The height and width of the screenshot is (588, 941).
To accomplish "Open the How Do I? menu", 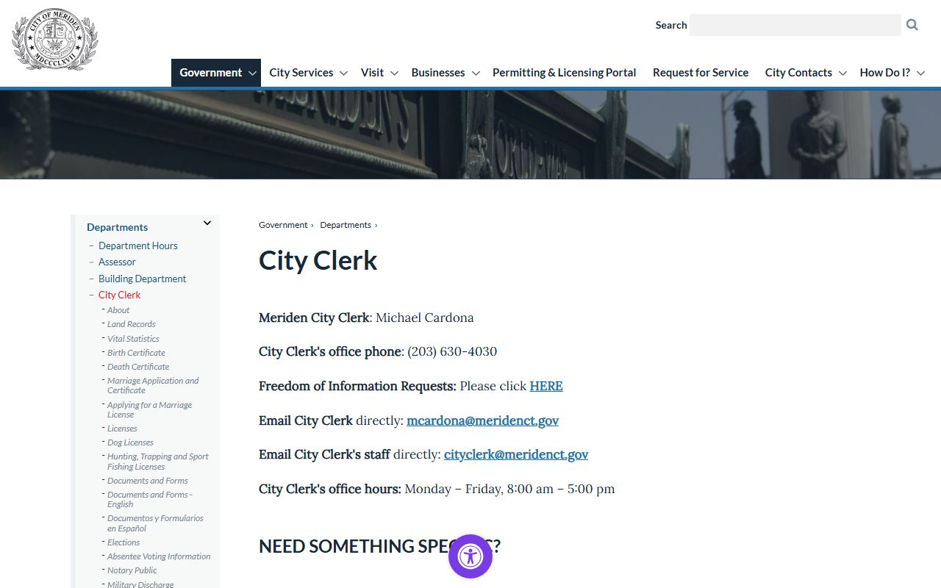I will (x=885, y=72).
